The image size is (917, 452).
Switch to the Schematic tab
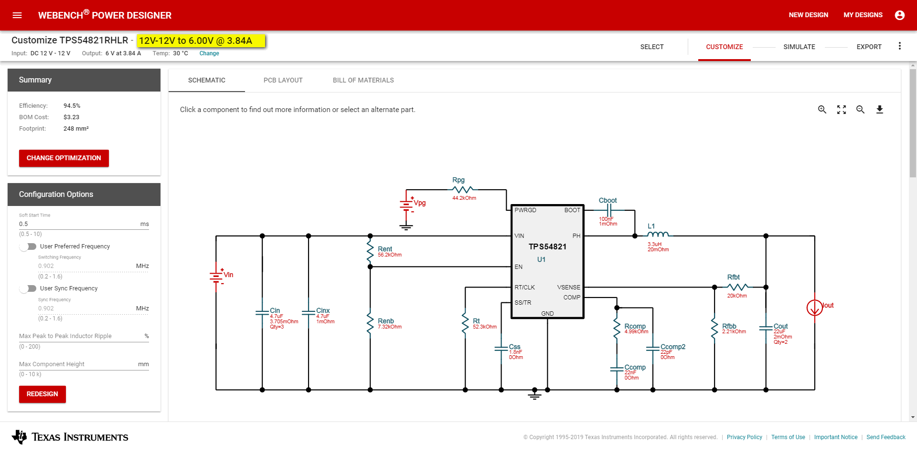click(x=207, y=80)
